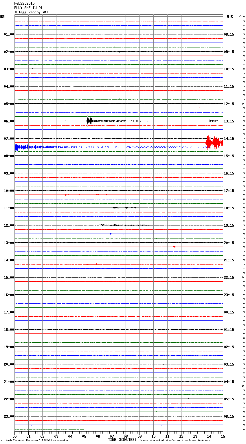The image size is (246, 444).
Task: Click the MST column header
Action: (x=3, y=16)
